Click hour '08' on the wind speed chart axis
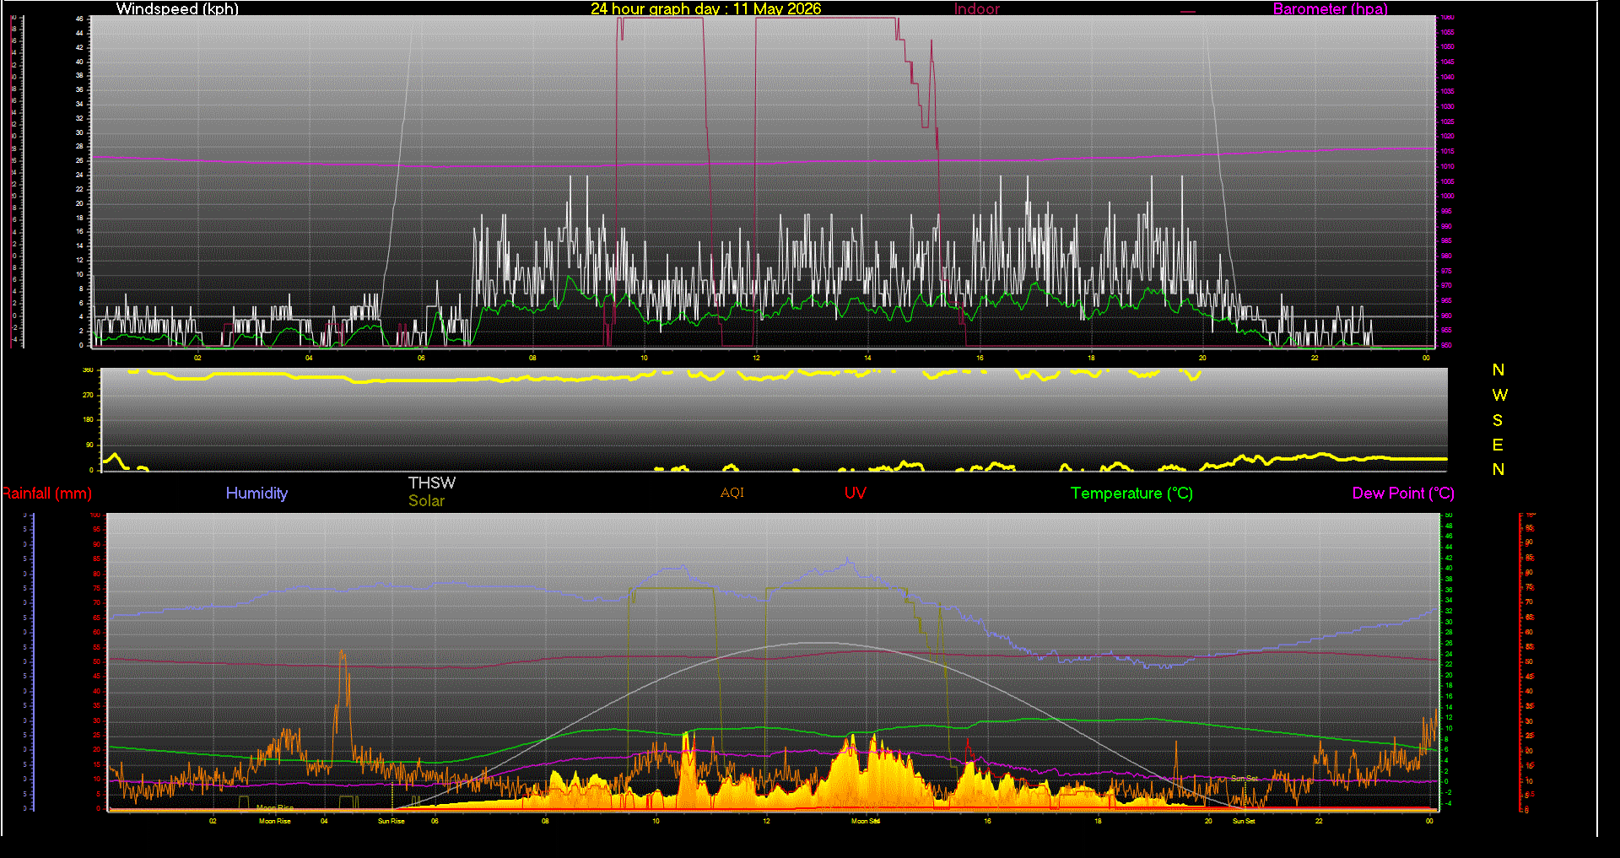This screenshot has height=858, width=1620. coord(532,358)
